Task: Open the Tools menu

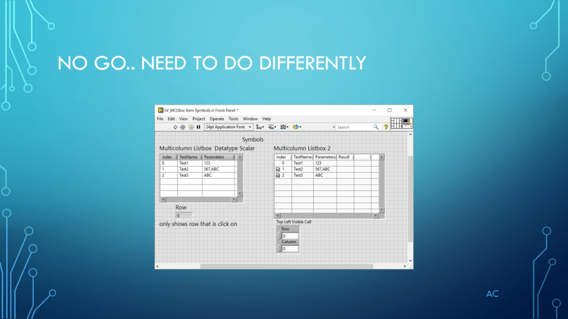Action: tap(234, 119)
